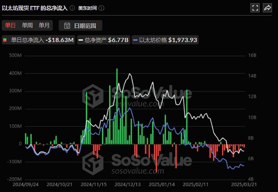278x192 pixels.
Task: Click the 美东时间 timezone label
Action: click(87, 8)
